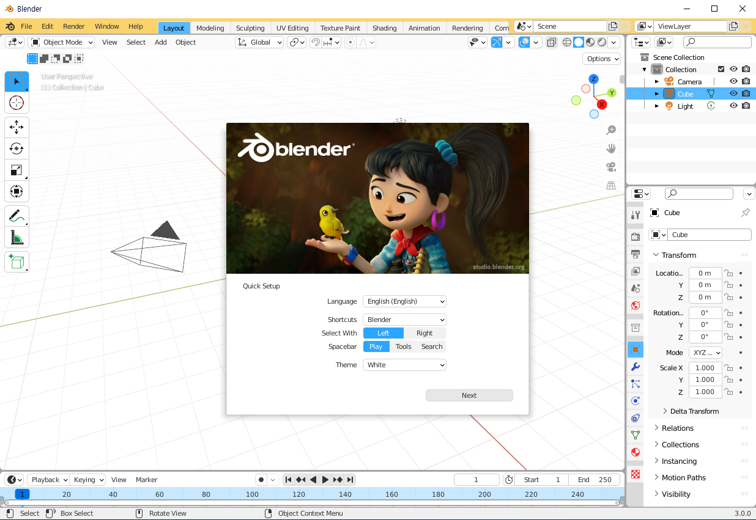Switch to the Modeling workspace tab
Image resolution: width=756 pixels, height=520 pixels.
210,28
